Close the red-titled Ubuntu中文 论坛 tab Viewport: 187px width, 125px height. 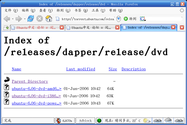62,28
